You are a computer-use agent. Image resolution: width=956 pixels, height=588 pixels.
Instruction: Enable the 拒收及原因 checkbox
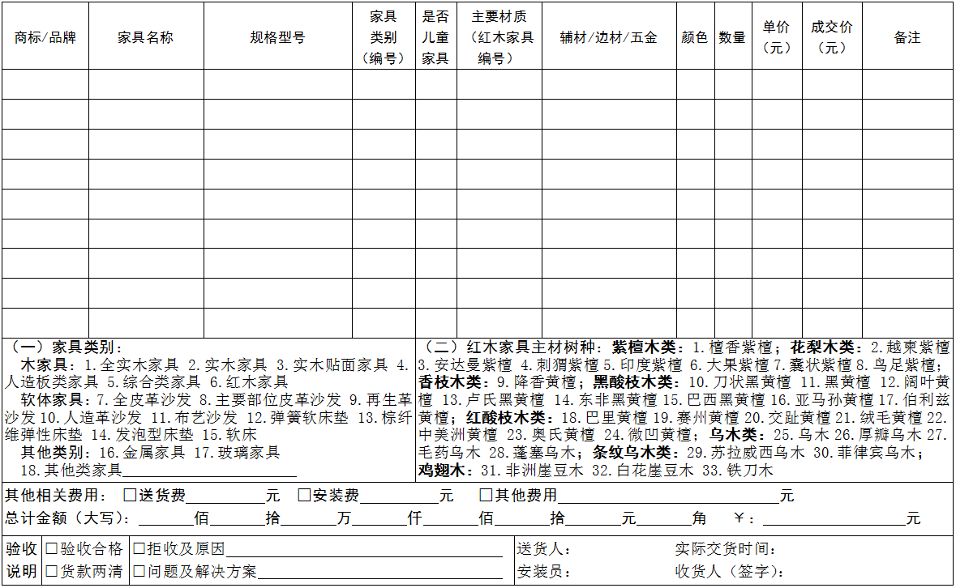tap(139, 549)
